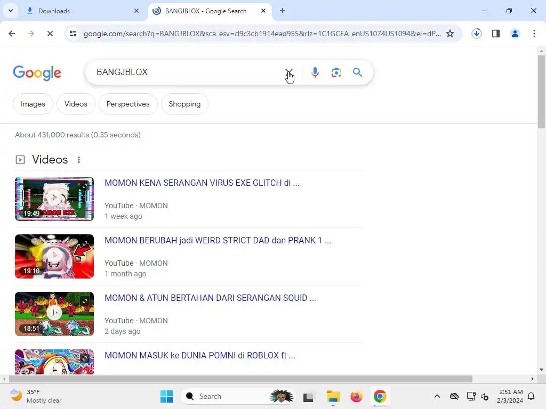
Task: Open the Windows Start menu
Action: 166,396
